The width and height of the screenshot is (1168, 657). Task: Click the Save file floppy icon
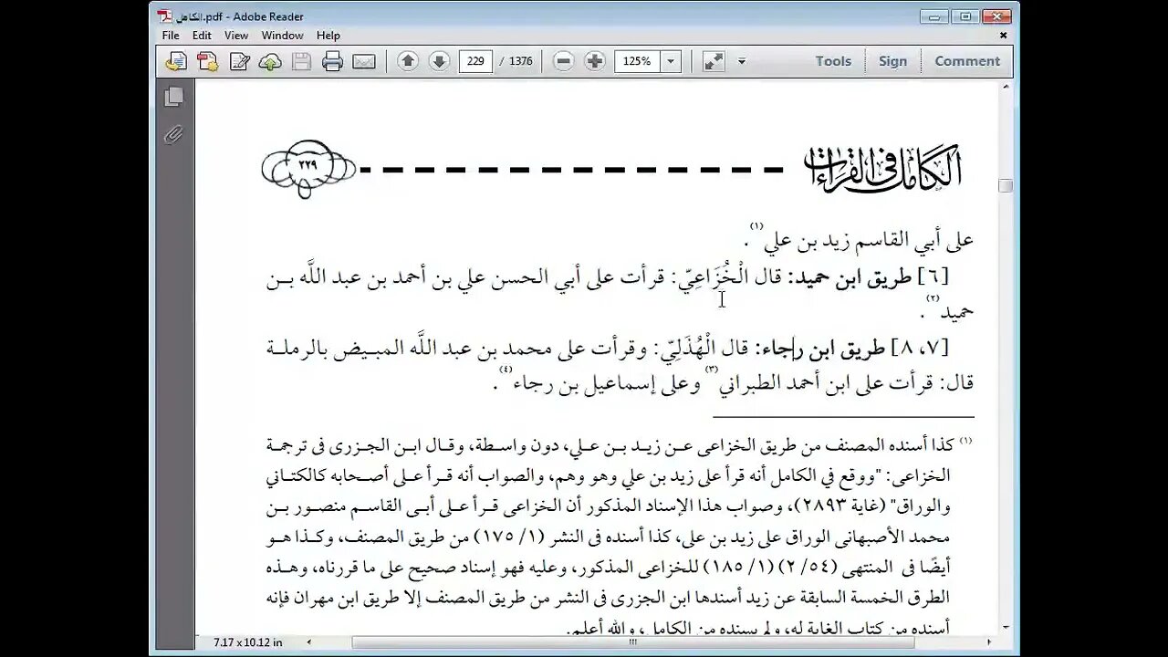tap(301, 61)
